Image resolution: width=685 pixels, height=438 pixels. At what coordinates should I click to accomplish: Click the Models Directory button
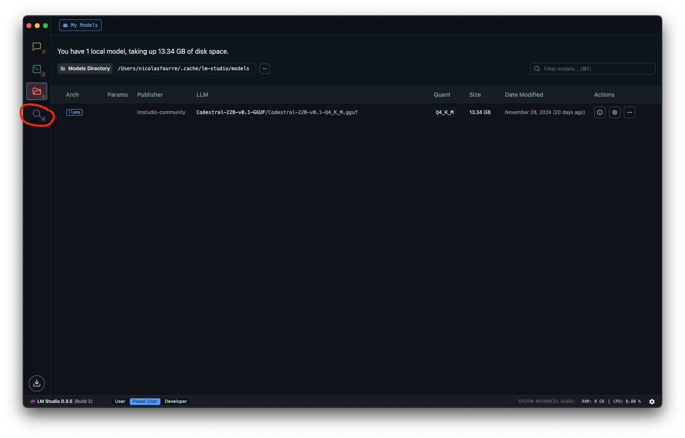(x=85, y=69)
